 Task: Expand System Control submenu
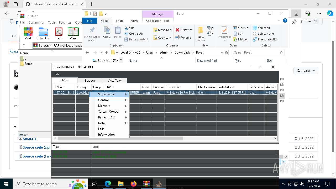click(x=109, y=112)
